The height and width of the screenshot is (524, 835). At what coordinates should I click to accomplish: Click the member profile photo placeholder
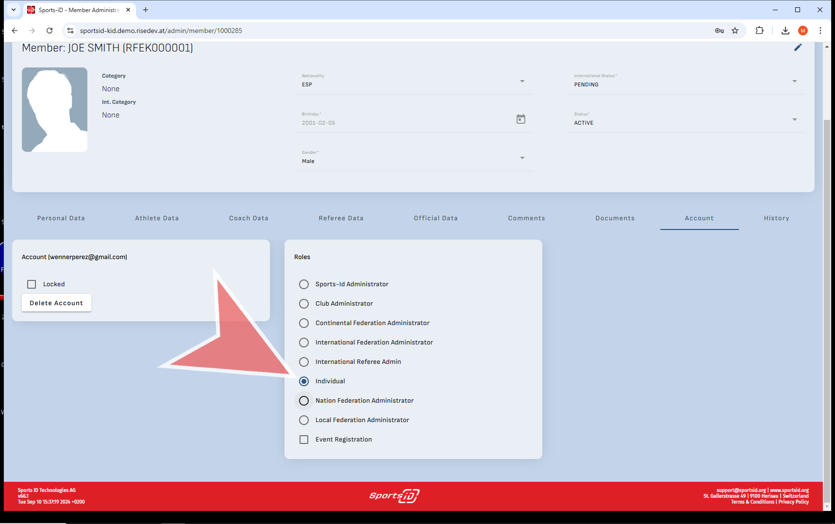coord(54,110)
